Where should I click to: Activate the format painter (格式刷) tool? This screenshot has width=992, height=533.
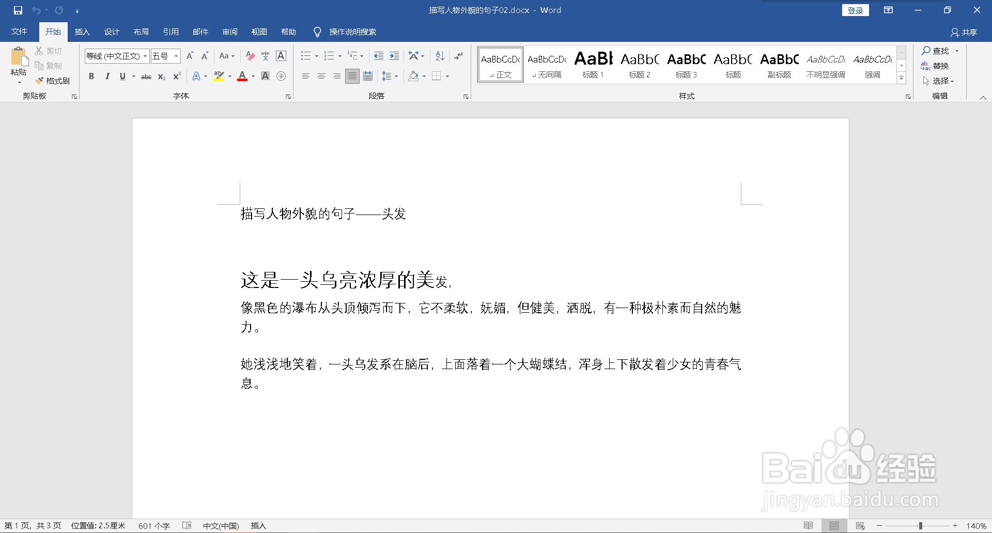(53, 81)
